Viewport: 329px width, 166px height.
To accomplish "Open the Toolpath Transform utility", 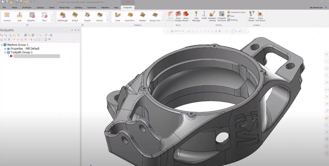I will click(222, 17).
